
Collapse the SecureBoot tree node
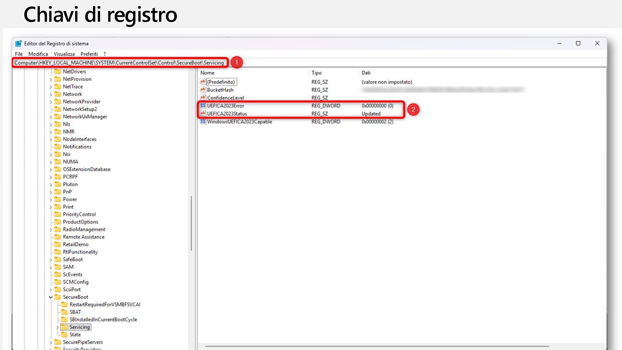(51, 297)
